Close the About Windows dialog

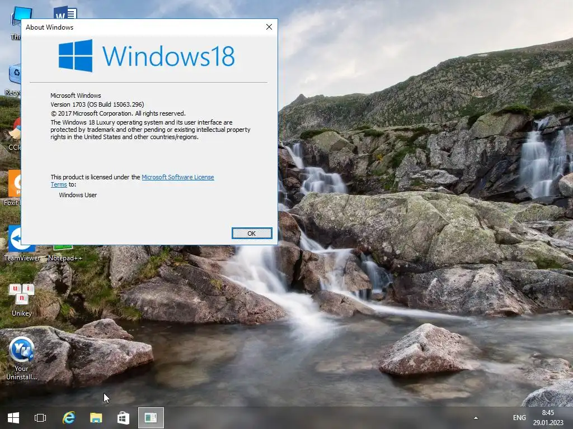coord(269,27)
